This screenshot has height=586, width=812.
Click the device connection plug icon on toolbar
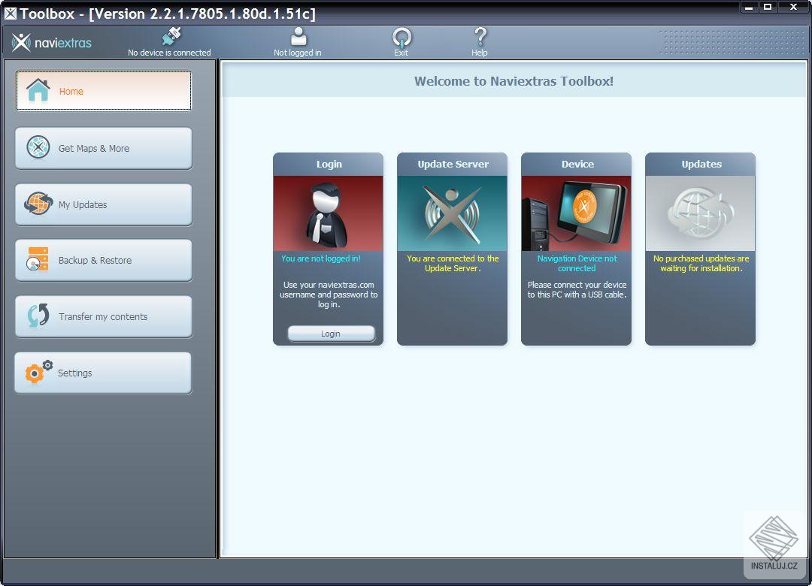click(171, 35)
